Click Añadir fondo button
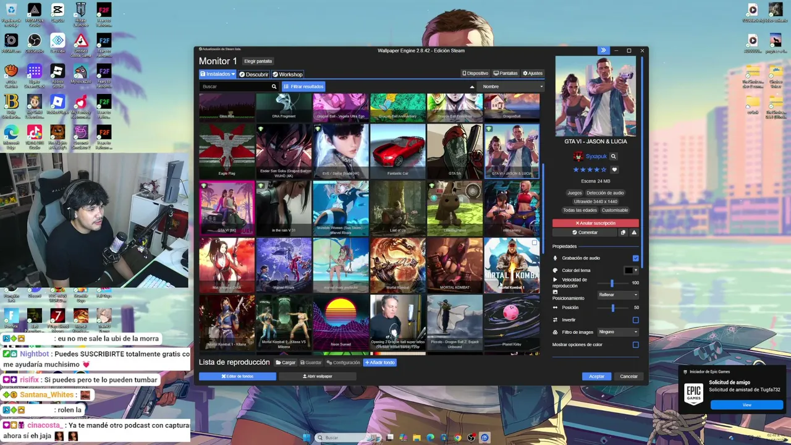 click(380, 363)
